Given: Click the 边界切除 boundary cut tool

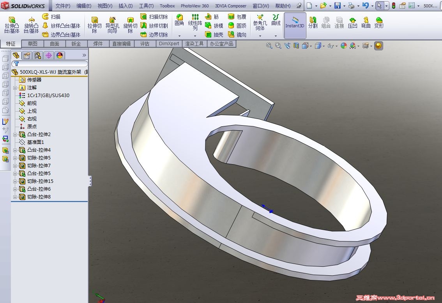Looking at the screenshot, I should tap(154, 34).
